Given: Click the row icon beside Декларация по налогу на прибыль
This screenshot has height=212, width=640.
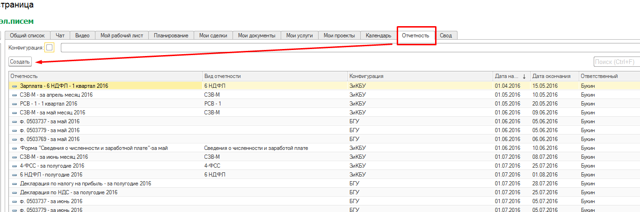Looking at the screenshot, I should 15,184.
